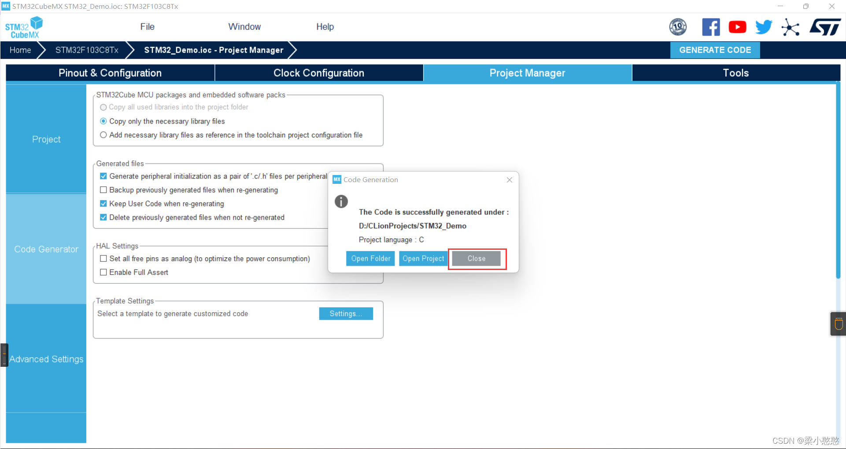This screenshot has width=846, height=449.
Task: Open the Advanced Settings side section
Action: click(x=46, y=359)
